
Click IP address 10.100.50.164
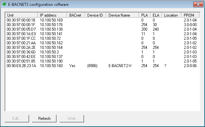pyautogui.click(x=51, y=48)
